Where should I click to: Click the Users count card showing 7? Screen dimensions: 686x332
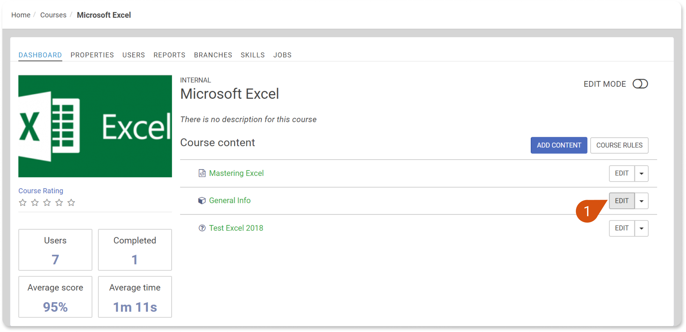pos(55,250)
